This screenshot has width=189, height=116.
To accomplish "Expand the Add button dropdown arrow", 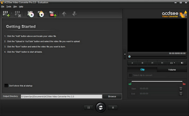I will point(12,13).
